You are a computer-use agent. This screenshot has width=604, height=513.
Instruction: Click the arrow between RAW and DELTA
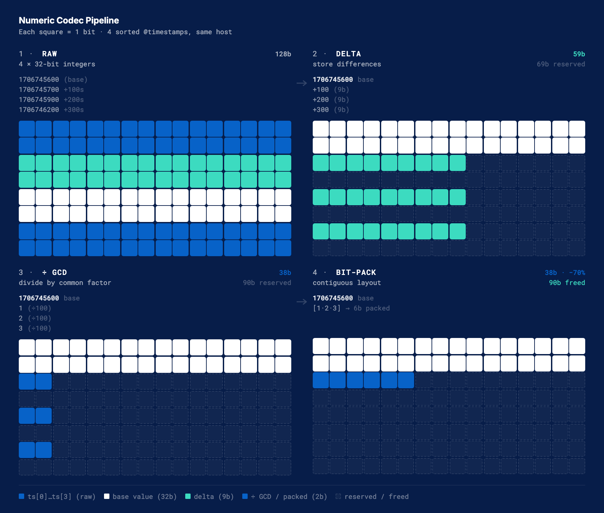pos(302,83)
